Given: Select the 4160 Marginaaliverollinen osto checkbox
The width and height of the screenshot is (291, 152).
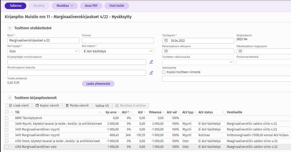Looking at the screenshot, I should coord(7,147).
